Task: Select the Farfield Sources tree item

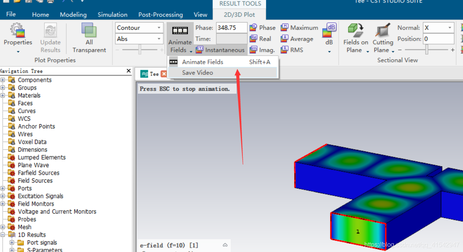Action: click(39, 173)
